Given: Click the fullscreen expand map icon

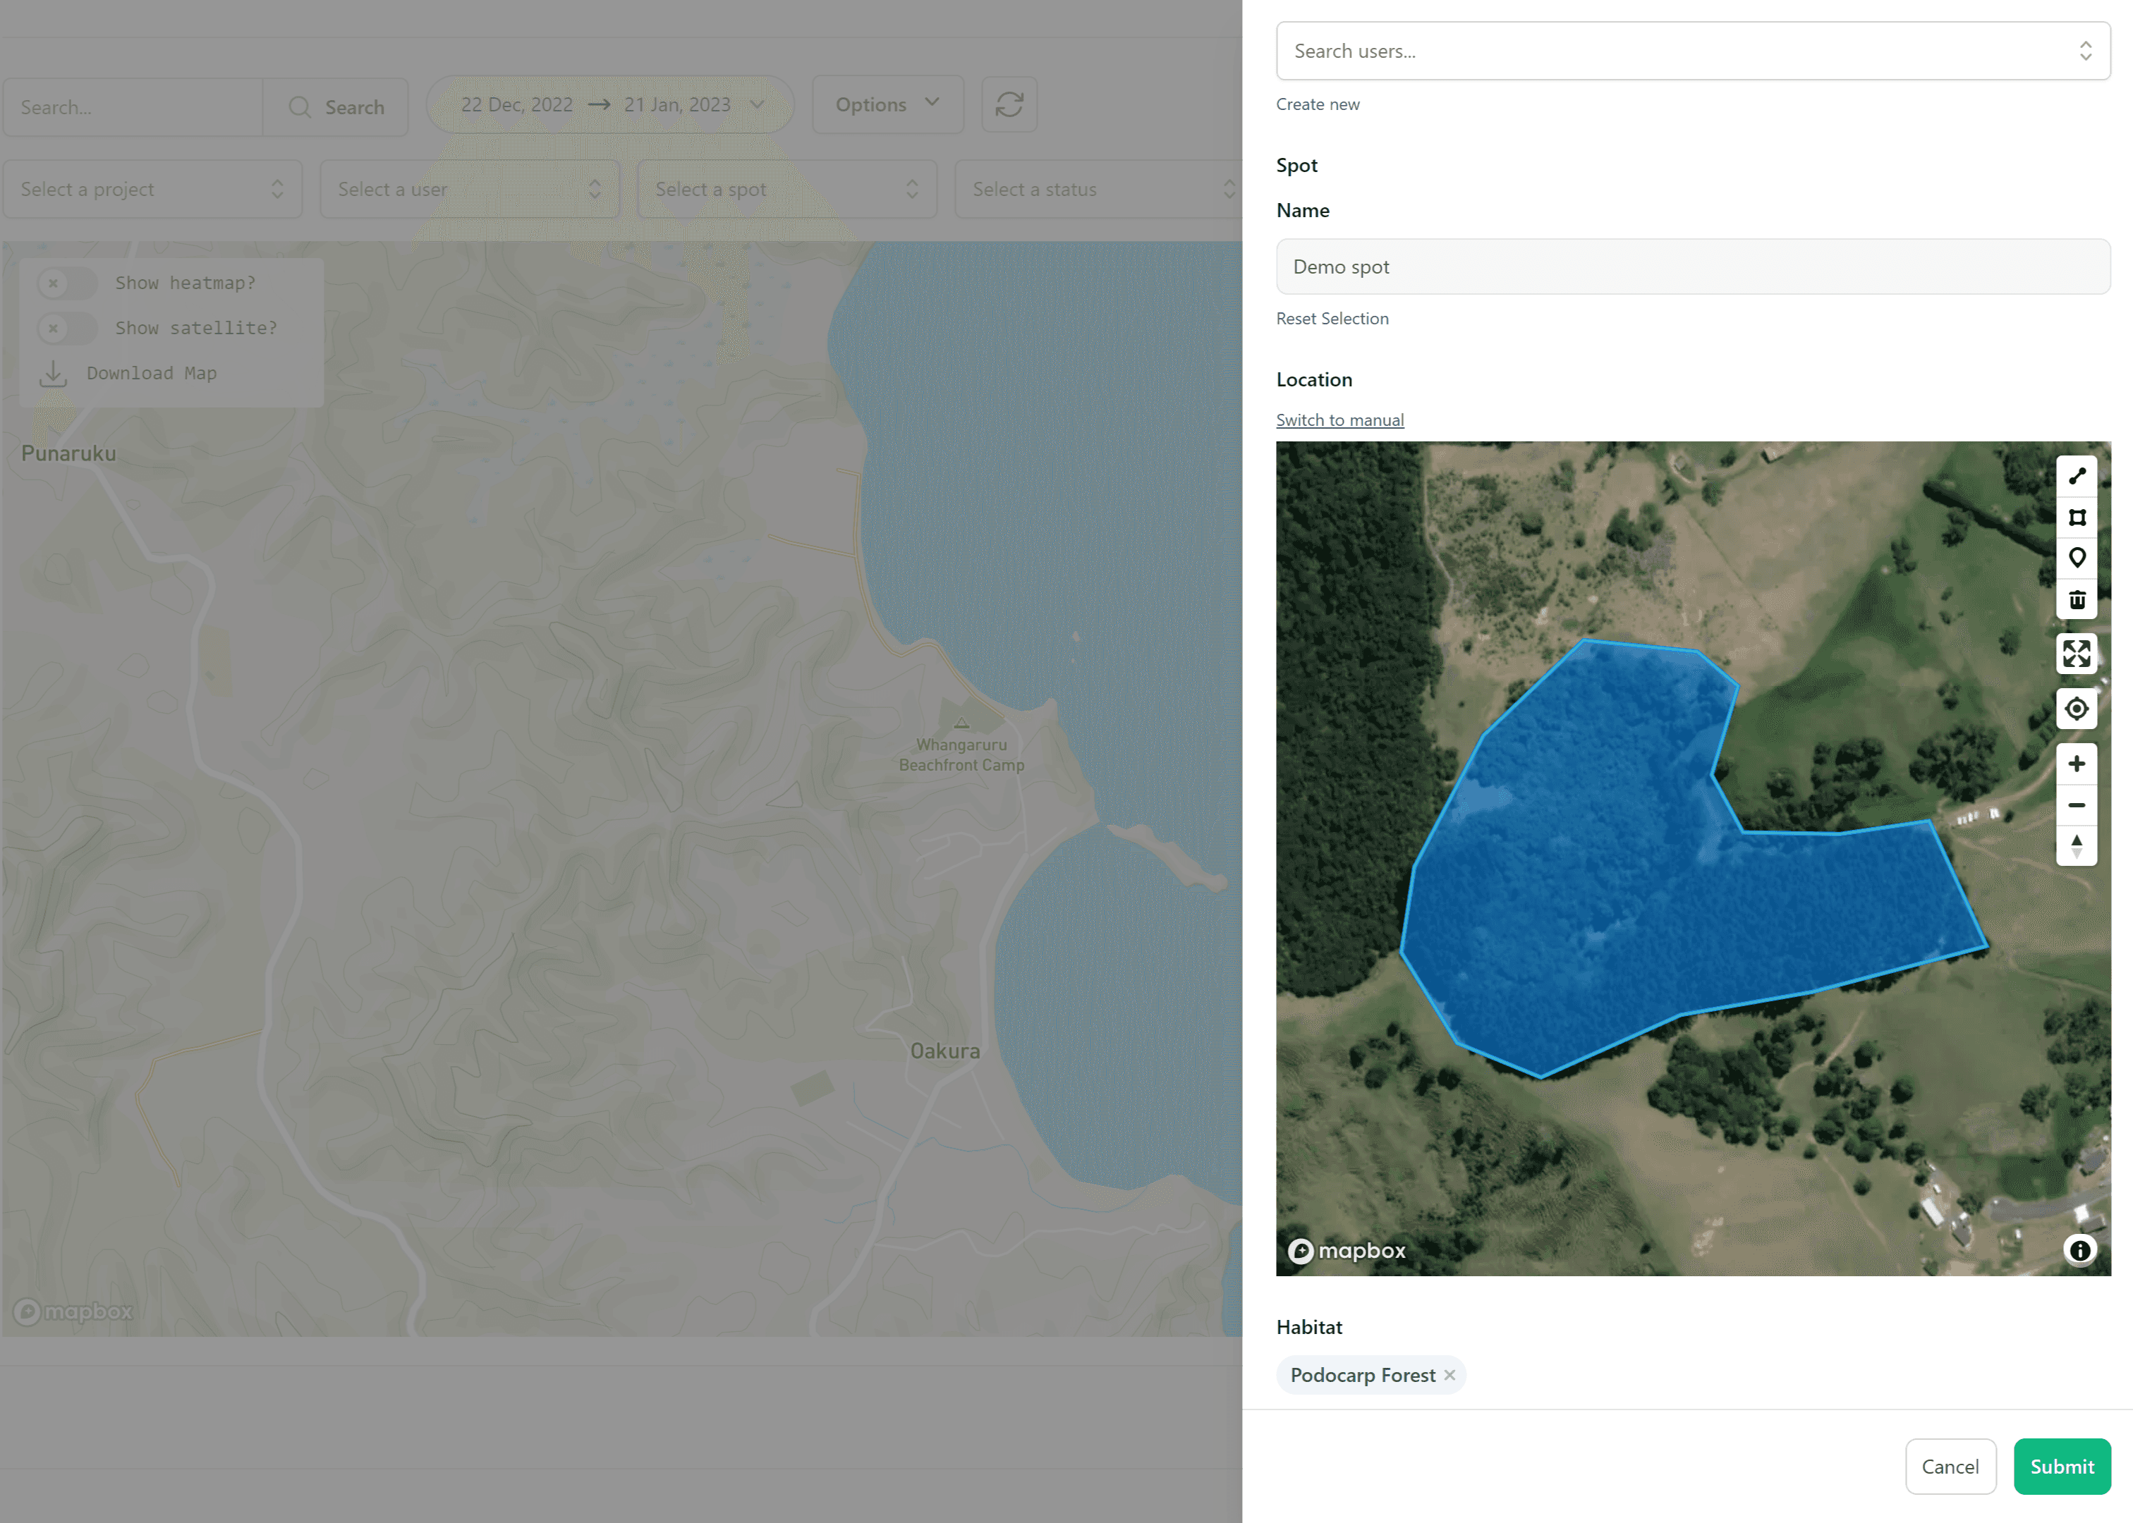Looking at the screenshot, I should pyautogui.click(x=2079, y=654).
